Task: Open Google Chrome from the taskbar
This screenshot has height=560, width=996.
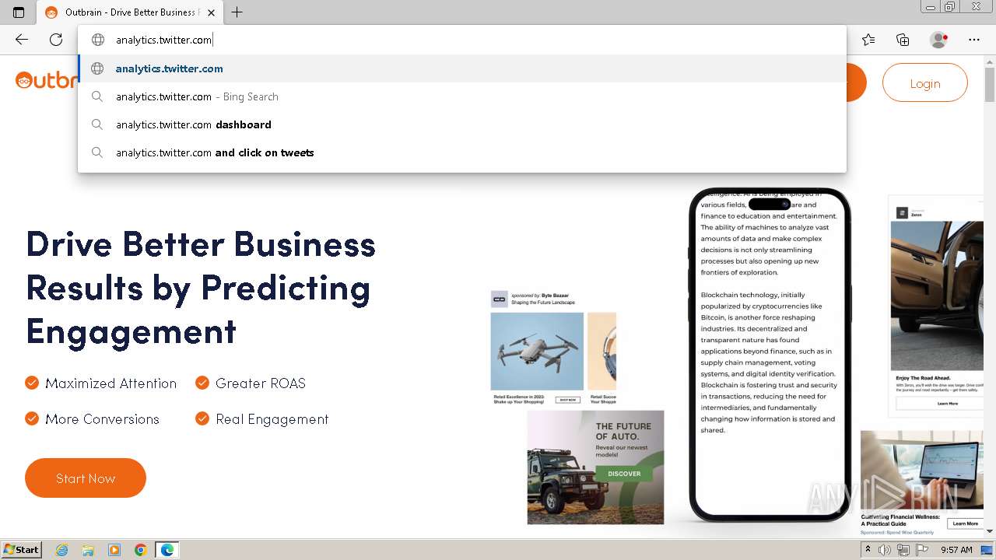Action: pyautogui.click(x=141, y=550)
